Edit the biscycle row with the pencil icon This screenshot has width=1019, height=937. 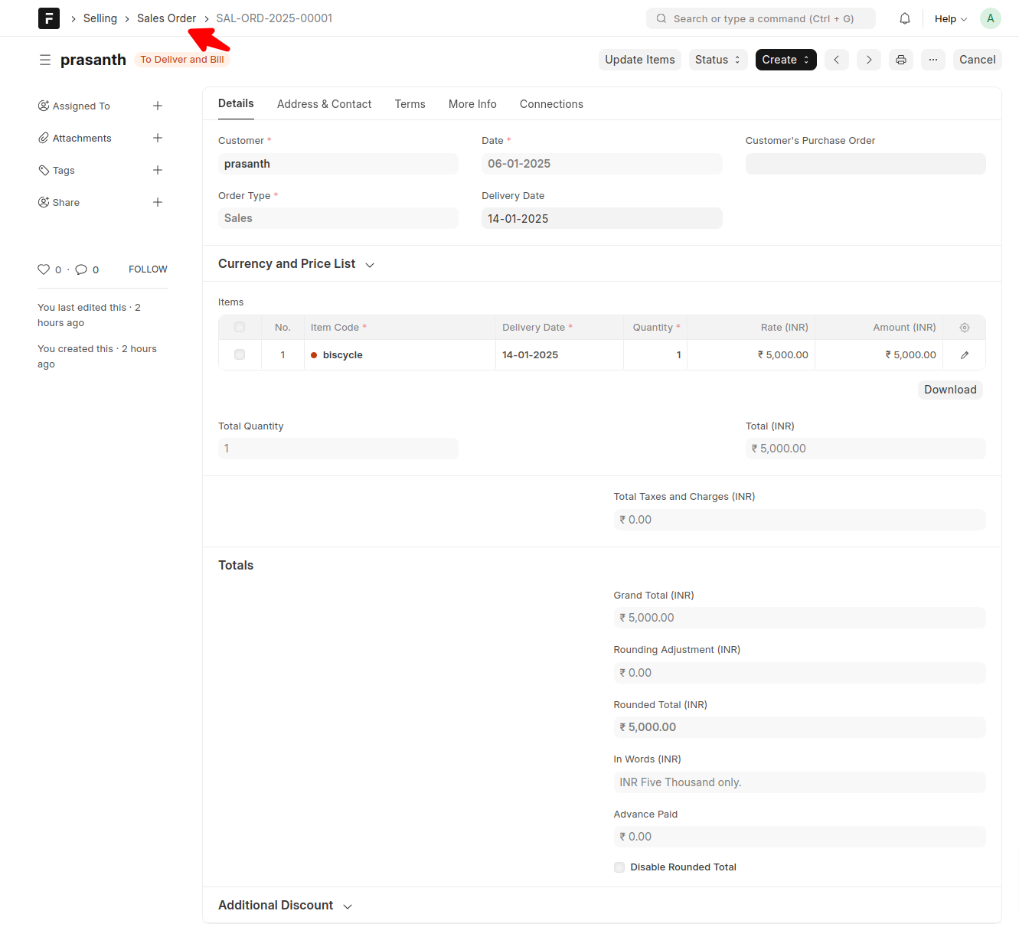(x=964, y=354)
